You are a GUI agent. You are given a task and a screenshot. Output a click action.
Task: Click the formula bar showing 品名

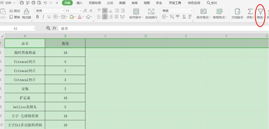pos(163,28)
